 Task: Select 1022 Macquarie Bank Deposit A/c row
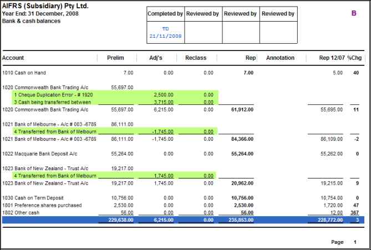(x=181, y=154)
